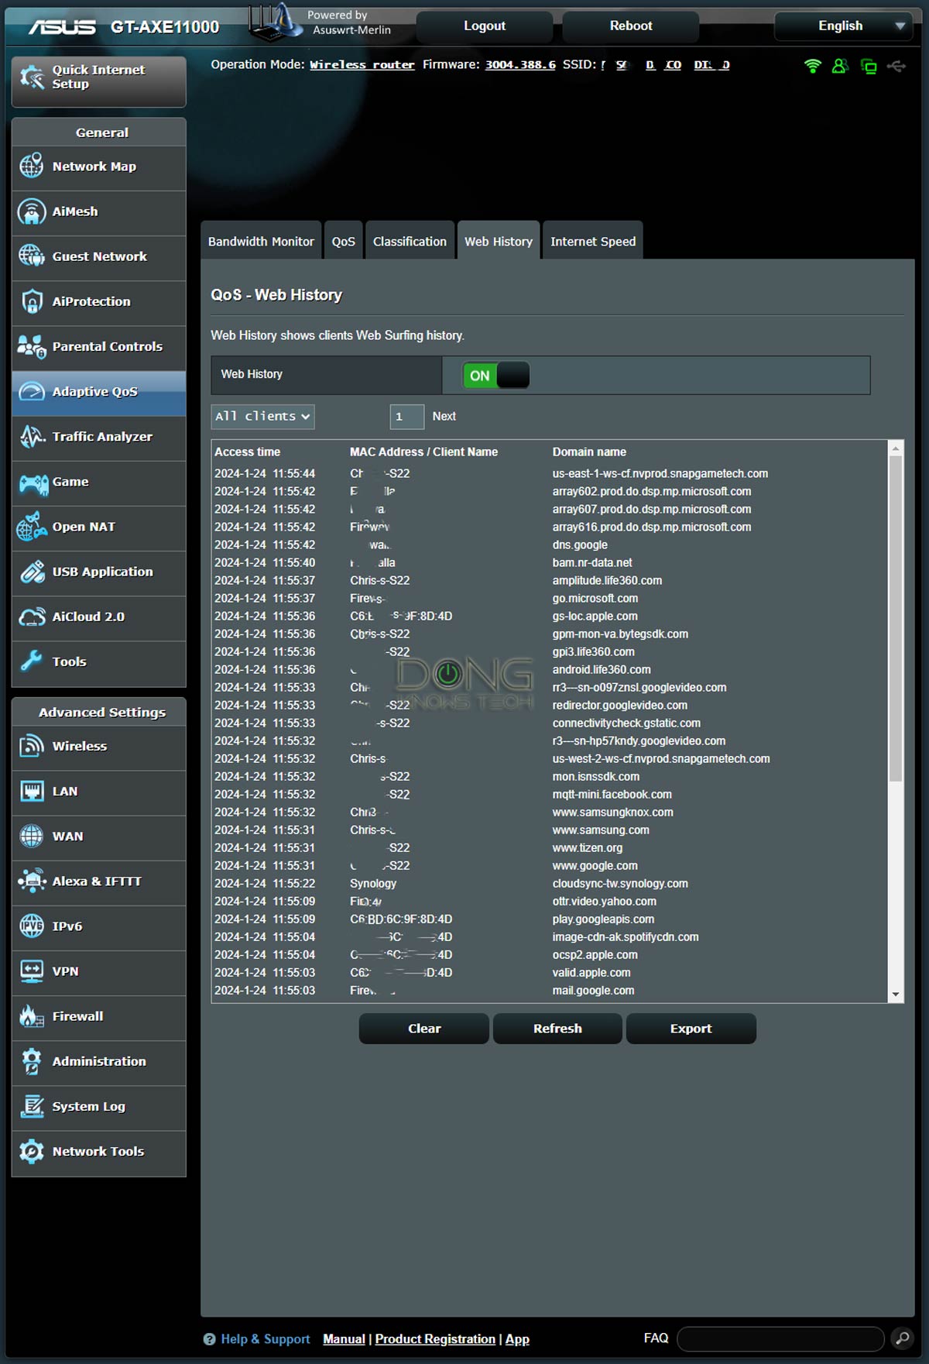
Task: Click the USB Application icon
Action: tap(32, 572)
